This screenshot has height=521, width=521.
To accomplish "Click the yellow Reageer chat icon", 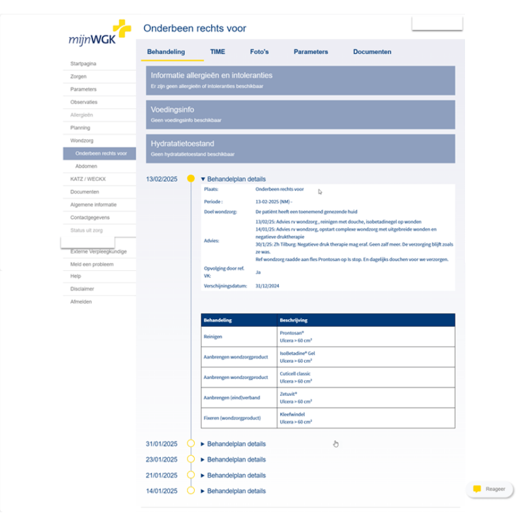I will pos(477,489).
